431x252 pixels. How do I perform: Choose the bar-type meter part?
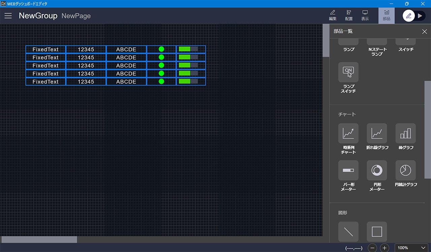point(348,170)
